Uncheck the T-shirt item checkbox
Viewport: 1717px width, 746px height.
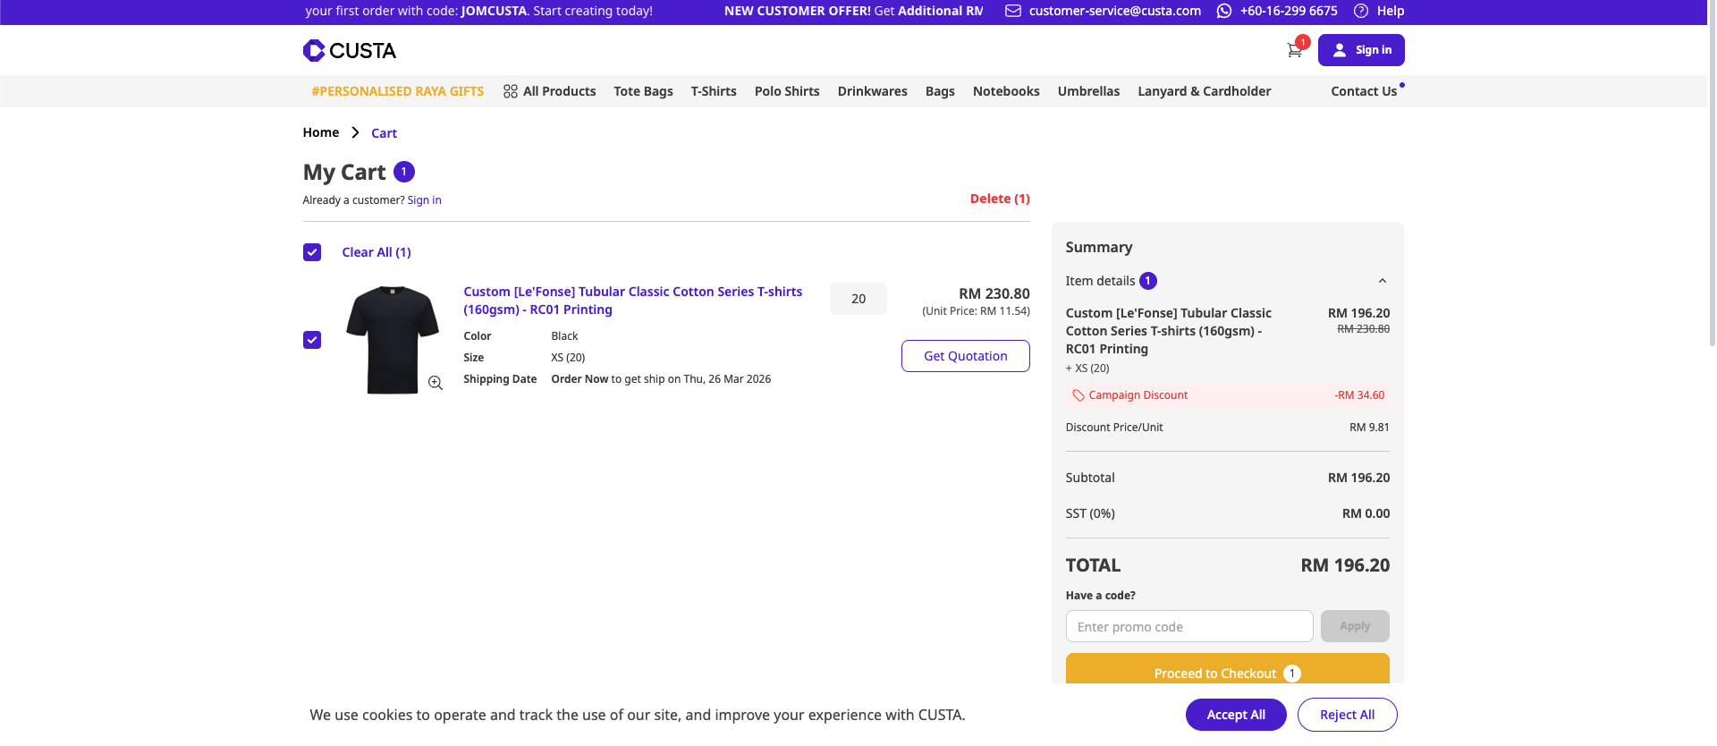point(312,340)
